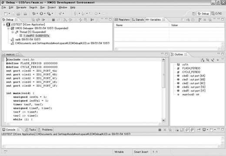Collapse the LEDTEST XCore Application tree node
226x156 pixels.
pos(4,25)
